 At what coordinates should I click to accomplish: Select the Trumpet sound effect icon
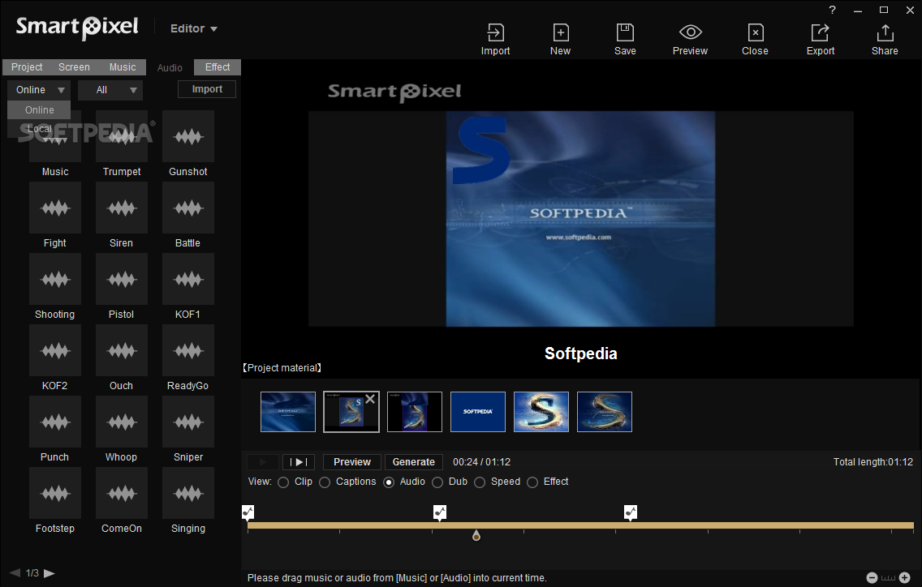122,136
